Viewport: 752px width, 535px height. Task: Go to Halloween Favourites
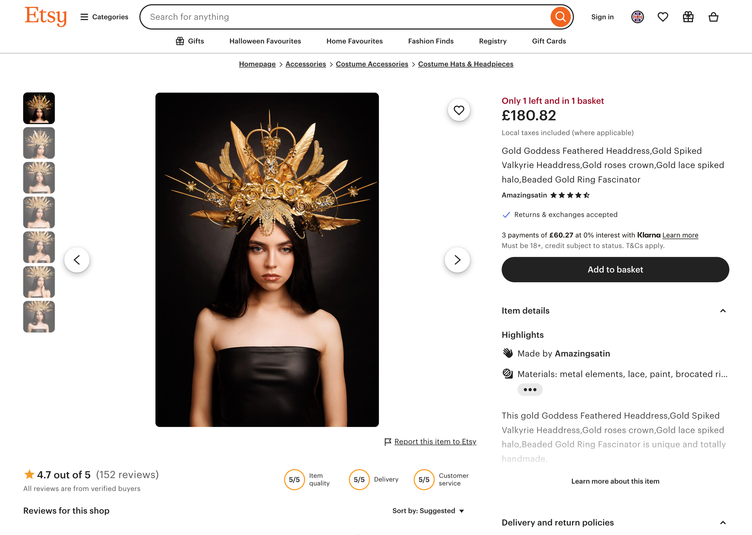click(265, 41)
